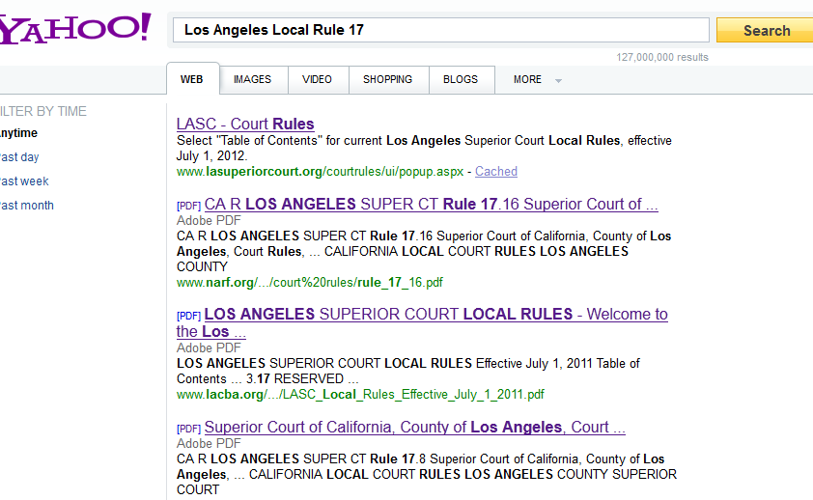
Task: Select the WEB tab
Action: (192, 79)
